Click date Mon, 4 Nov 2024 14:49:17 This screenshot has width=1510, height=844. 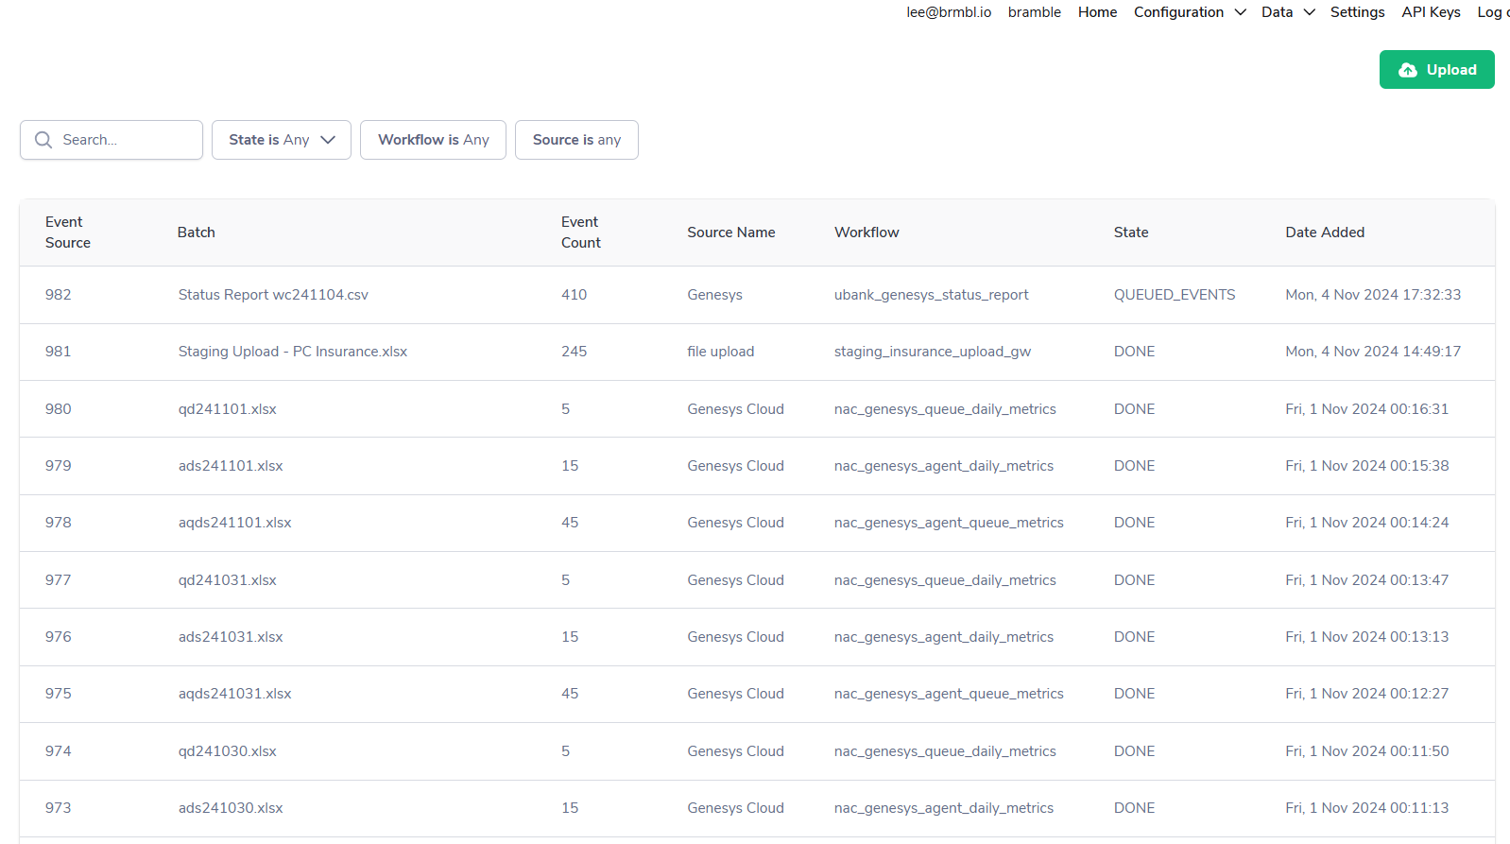(1373, 352)
